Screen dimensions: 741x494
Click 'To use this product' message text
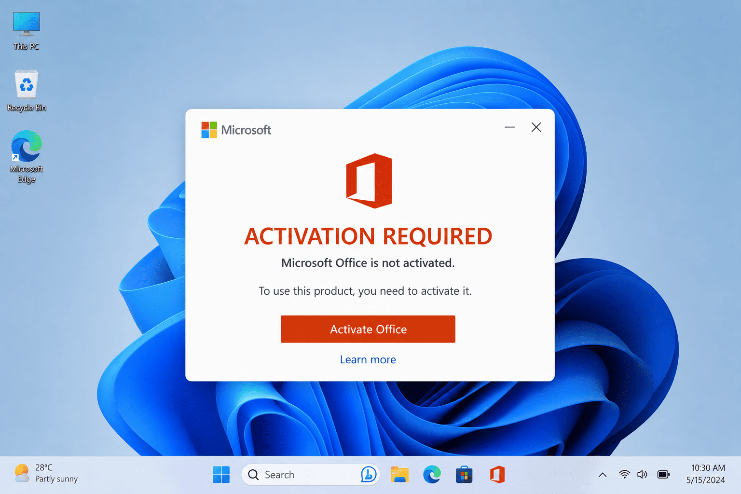point(365,291)
